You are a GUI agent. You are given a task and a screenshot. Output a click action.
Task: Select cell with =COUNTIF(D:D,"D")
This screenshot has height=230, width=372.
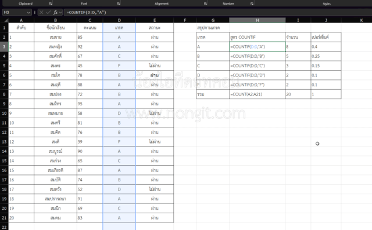coord(257,75)
